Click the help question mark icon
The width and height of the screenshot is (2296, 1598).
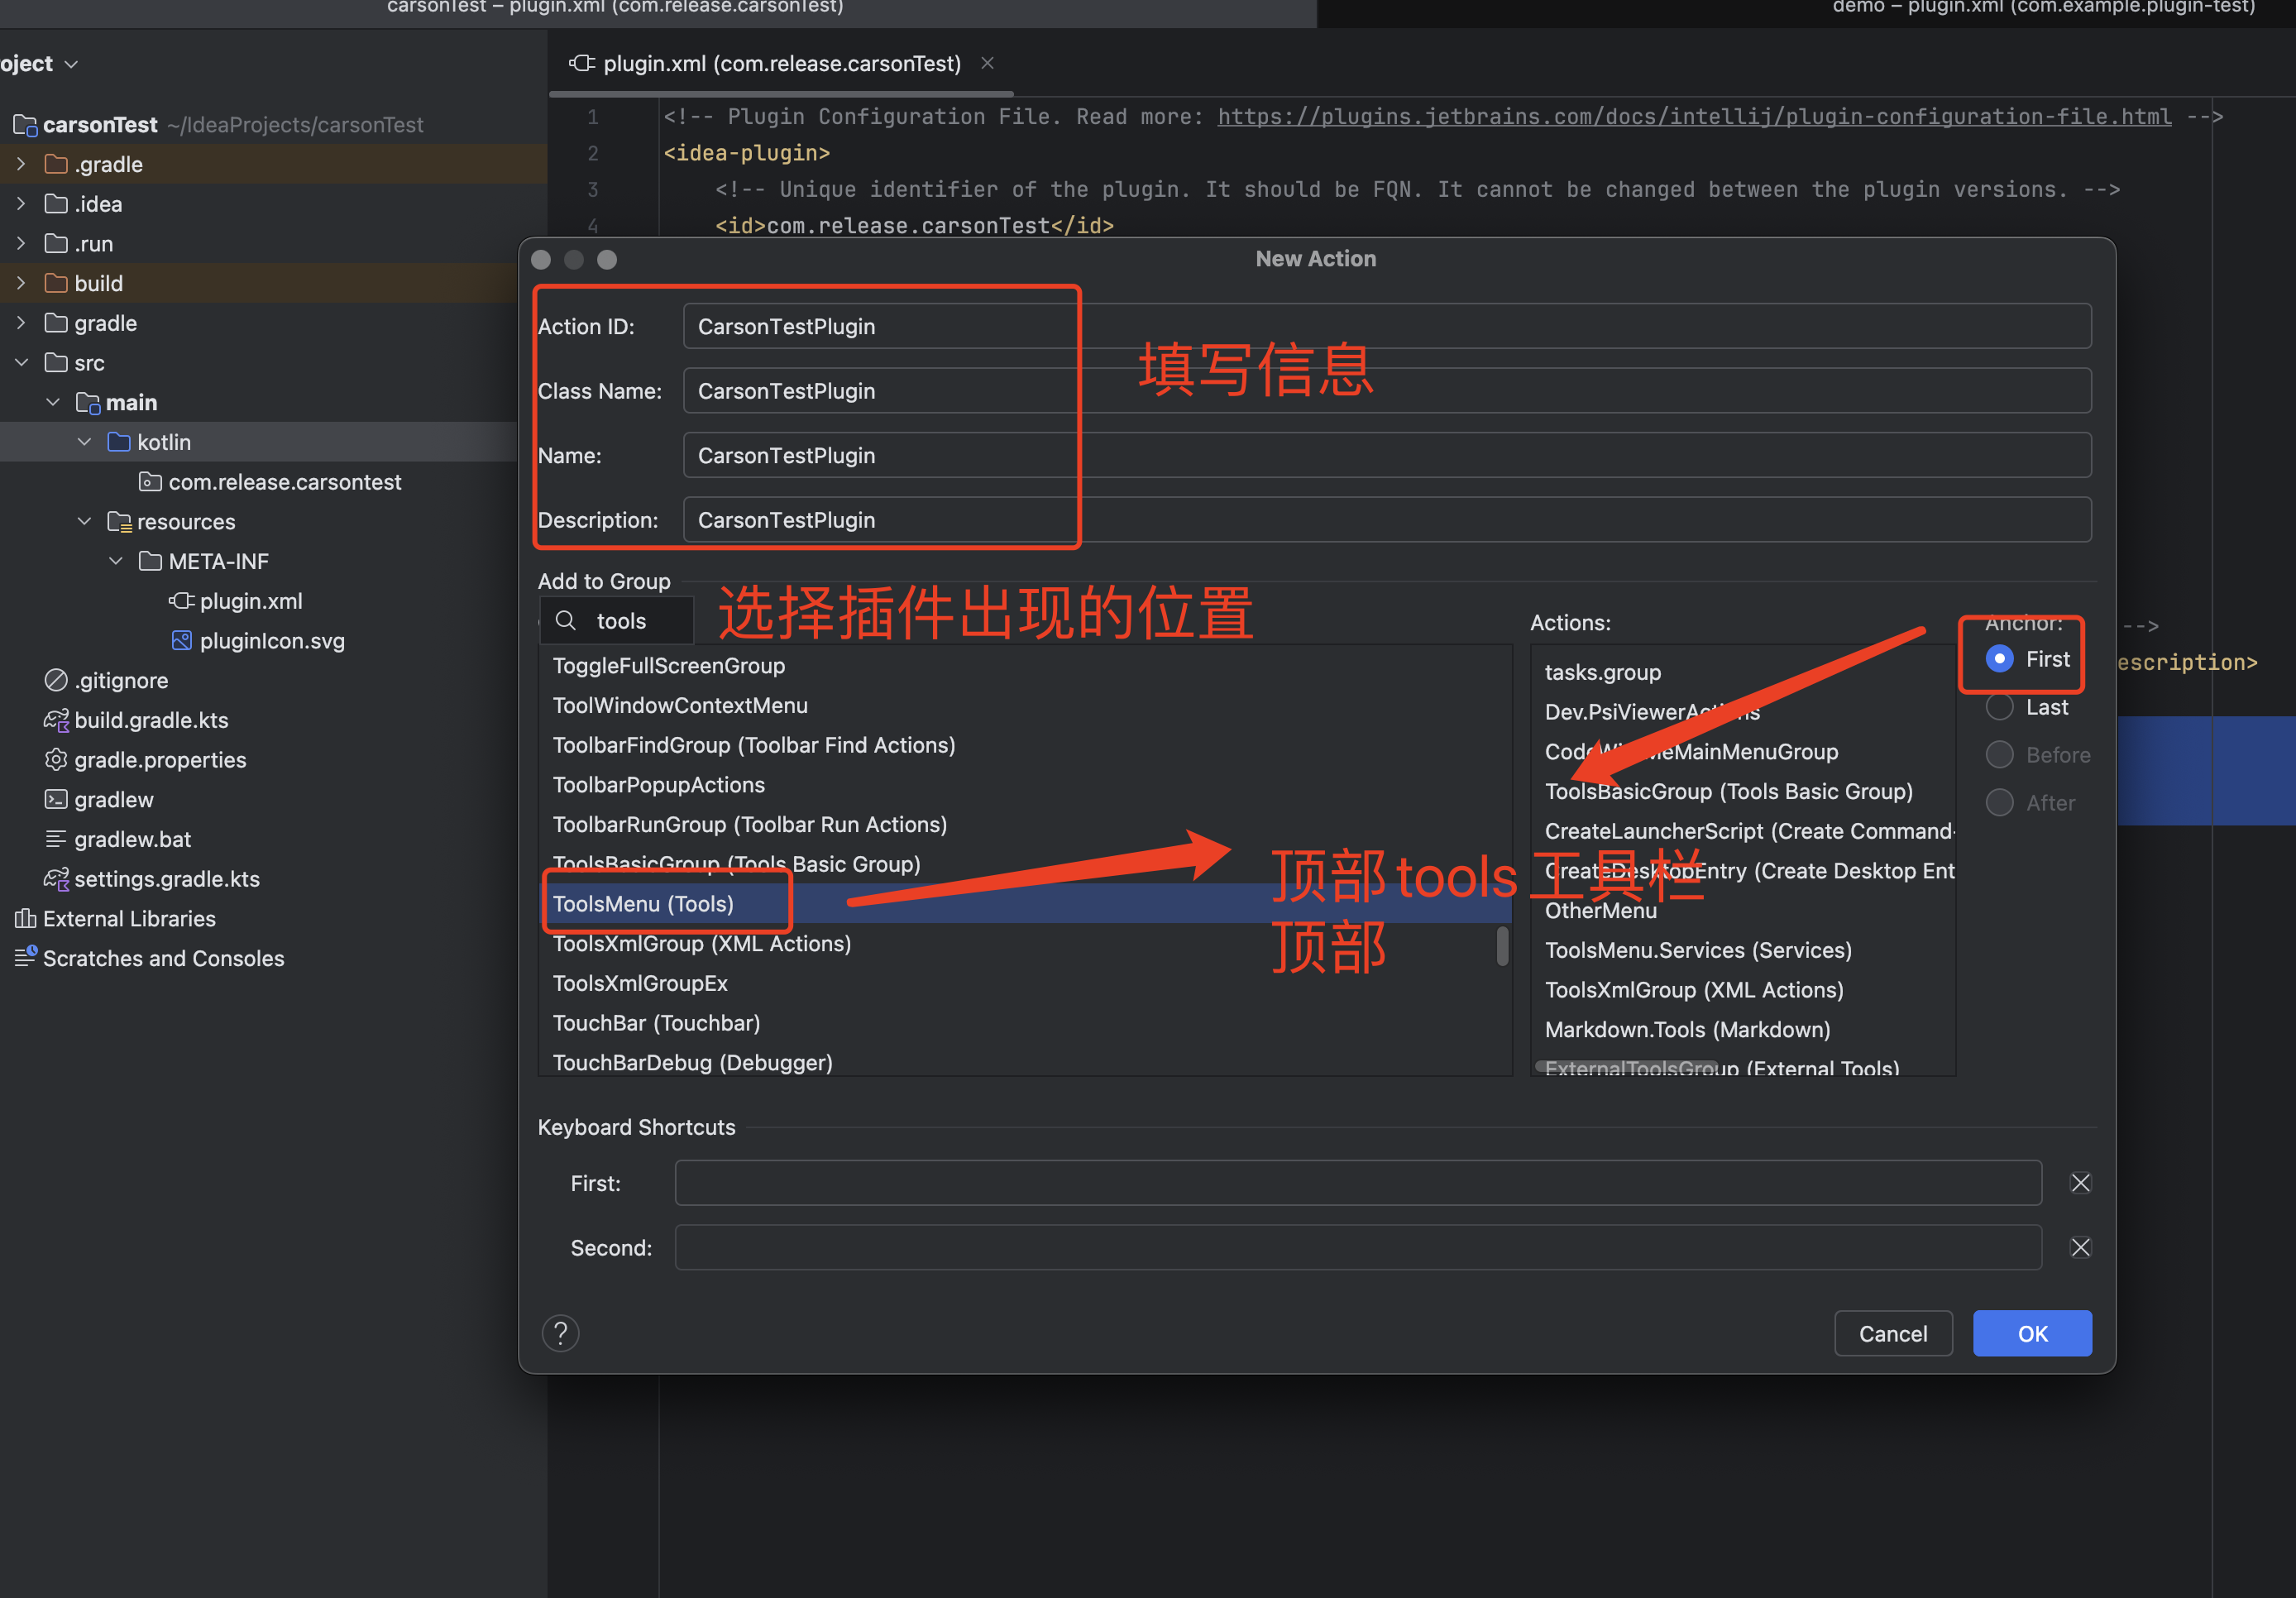click(560, 1333)
